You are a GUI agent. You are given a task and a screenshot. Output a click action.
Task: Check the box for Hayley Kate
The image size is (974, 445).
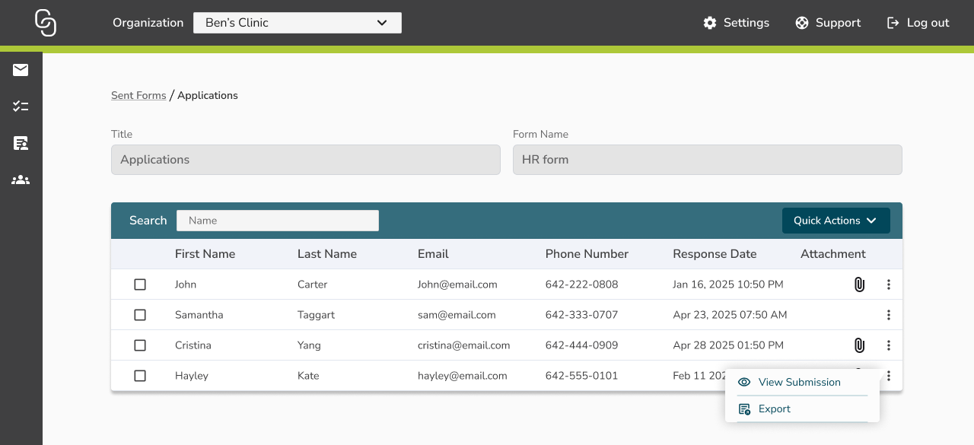[x=140, y=376]
